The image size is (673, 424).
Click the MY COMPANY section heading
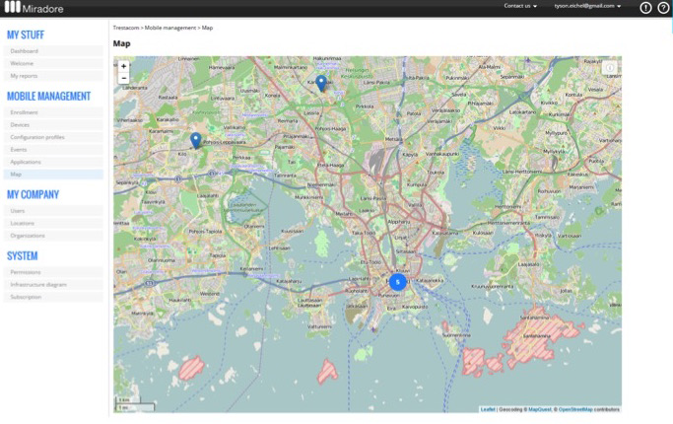[x=33, y=194]
